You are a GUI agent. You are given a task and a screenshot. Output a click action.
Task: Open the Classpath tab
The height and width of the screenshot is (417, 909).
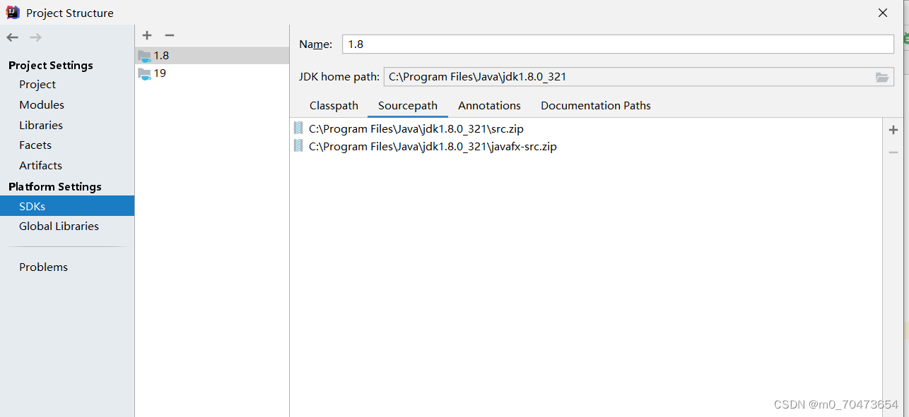point(334,105)
